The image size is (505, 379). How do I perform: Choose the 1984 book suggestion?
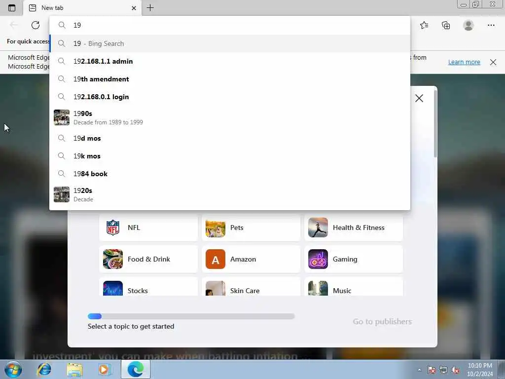pos(230,174)
